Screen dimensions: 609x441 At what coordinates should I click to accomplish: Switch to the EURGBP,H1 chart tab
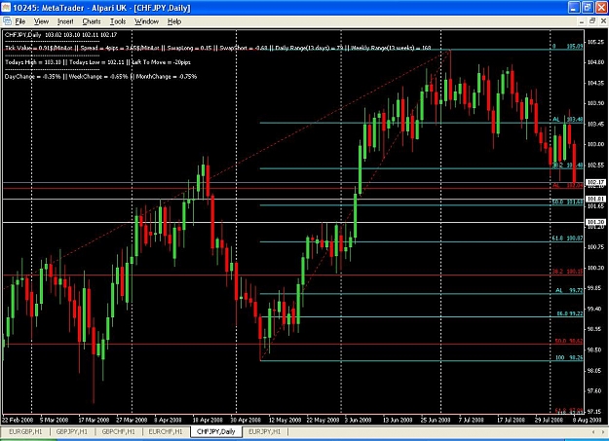pos(25,431)
